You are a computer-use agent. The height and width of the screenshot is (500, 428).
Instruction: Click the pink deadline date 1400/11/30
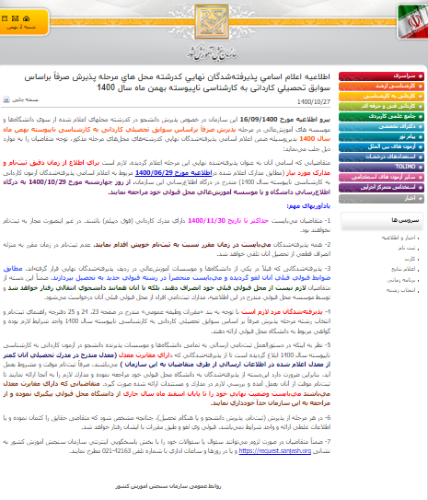coord(206,221)
